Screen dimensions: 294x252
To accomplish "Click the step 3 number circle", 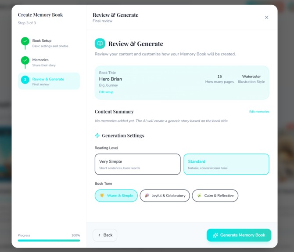I will tap(25, 80).
